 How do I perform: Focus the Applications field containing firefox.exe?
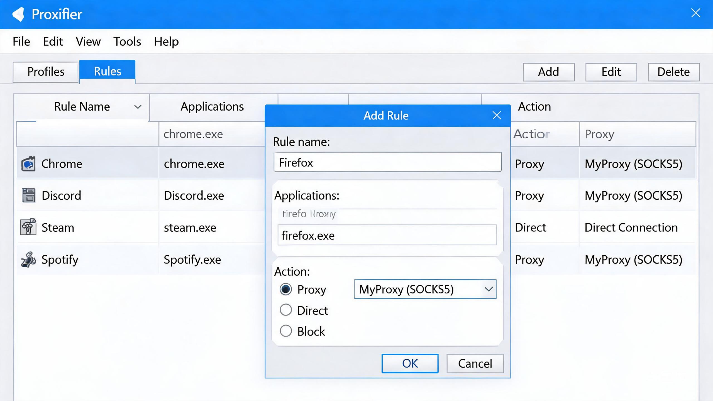387,235
